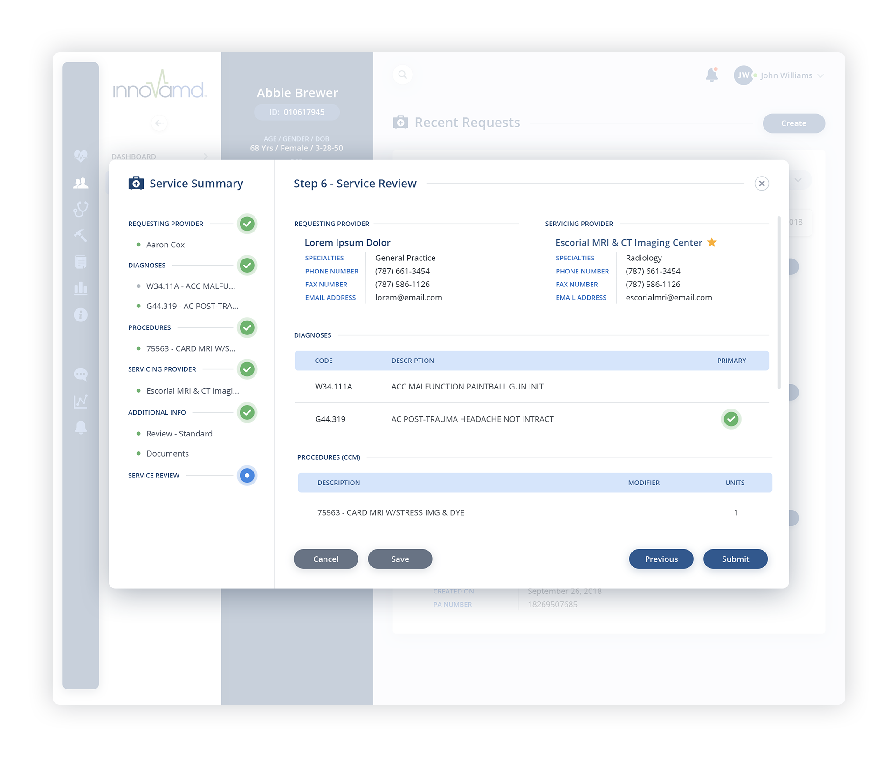Viewport: 895px width, 757px height.
Task: Click the heartbeat icon in left sidebar
Action: coord(81,156)
